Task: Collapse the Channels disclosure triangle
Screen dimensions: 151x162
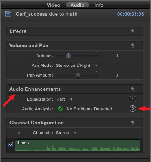Action: [19, 133]
